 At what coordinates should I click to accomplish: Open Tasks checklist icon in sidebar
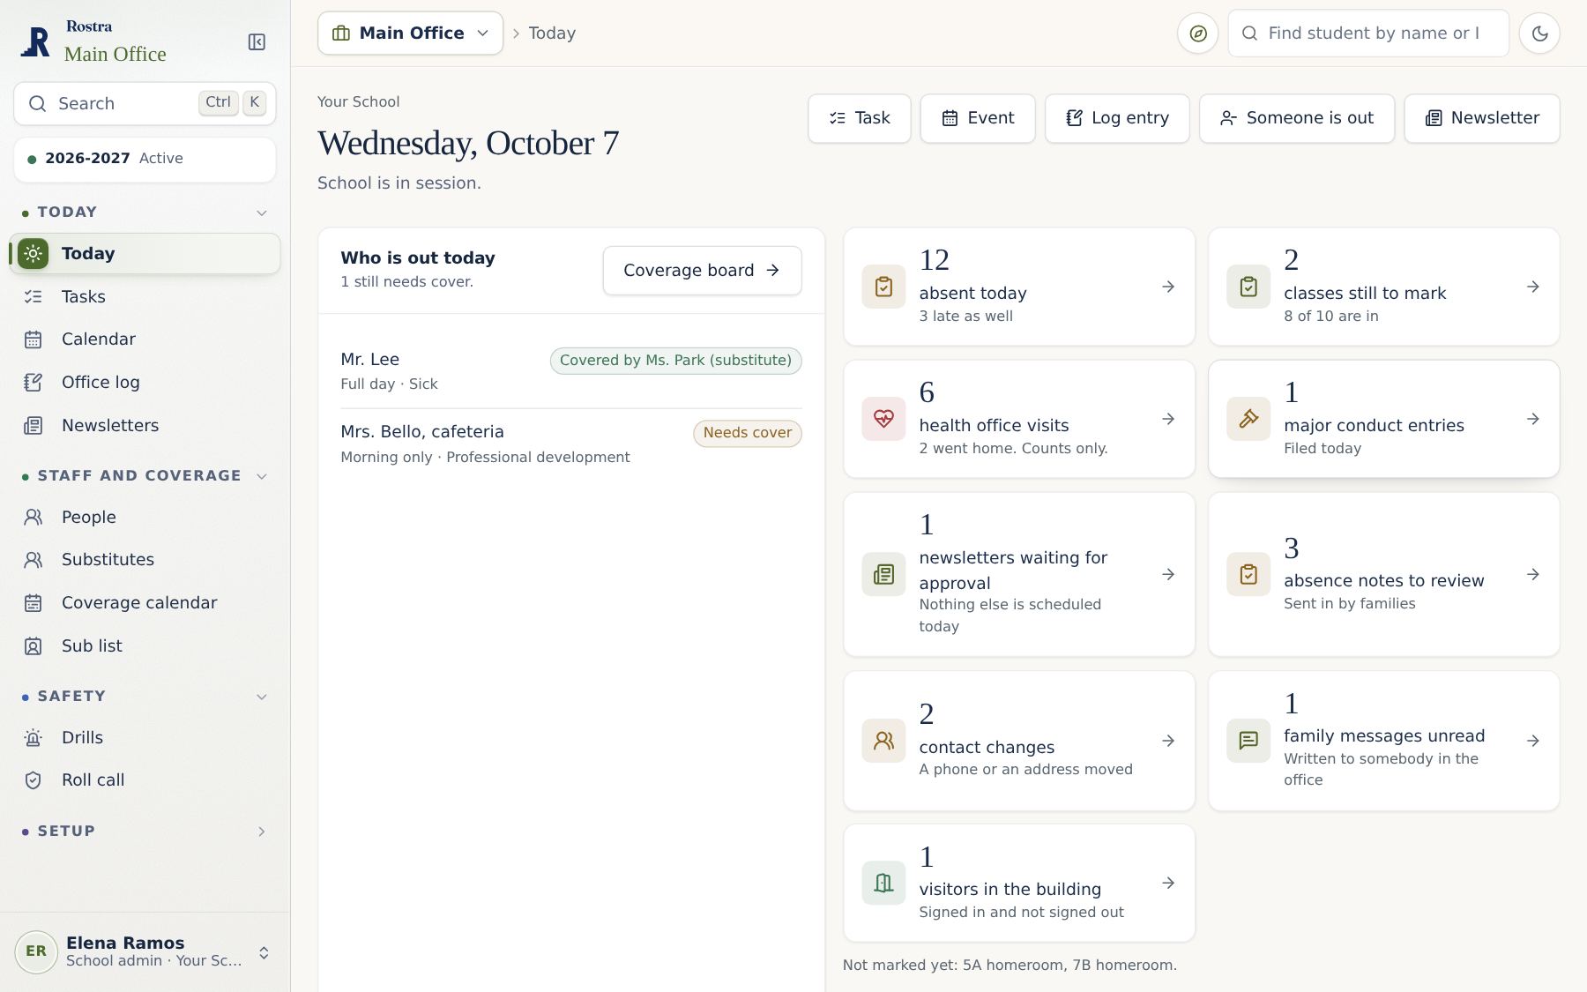click(34, 297)
